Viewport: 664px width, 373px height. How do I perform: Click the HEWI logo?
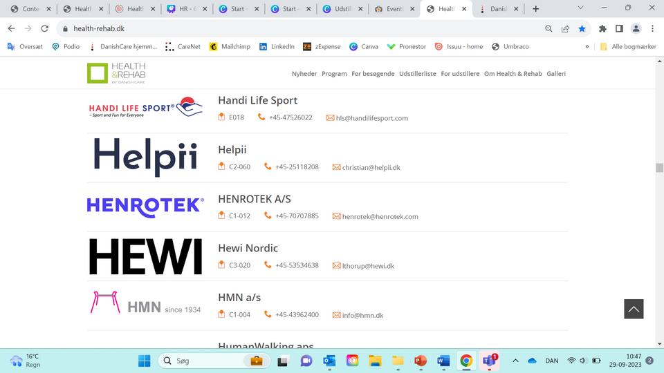[146, 257]
